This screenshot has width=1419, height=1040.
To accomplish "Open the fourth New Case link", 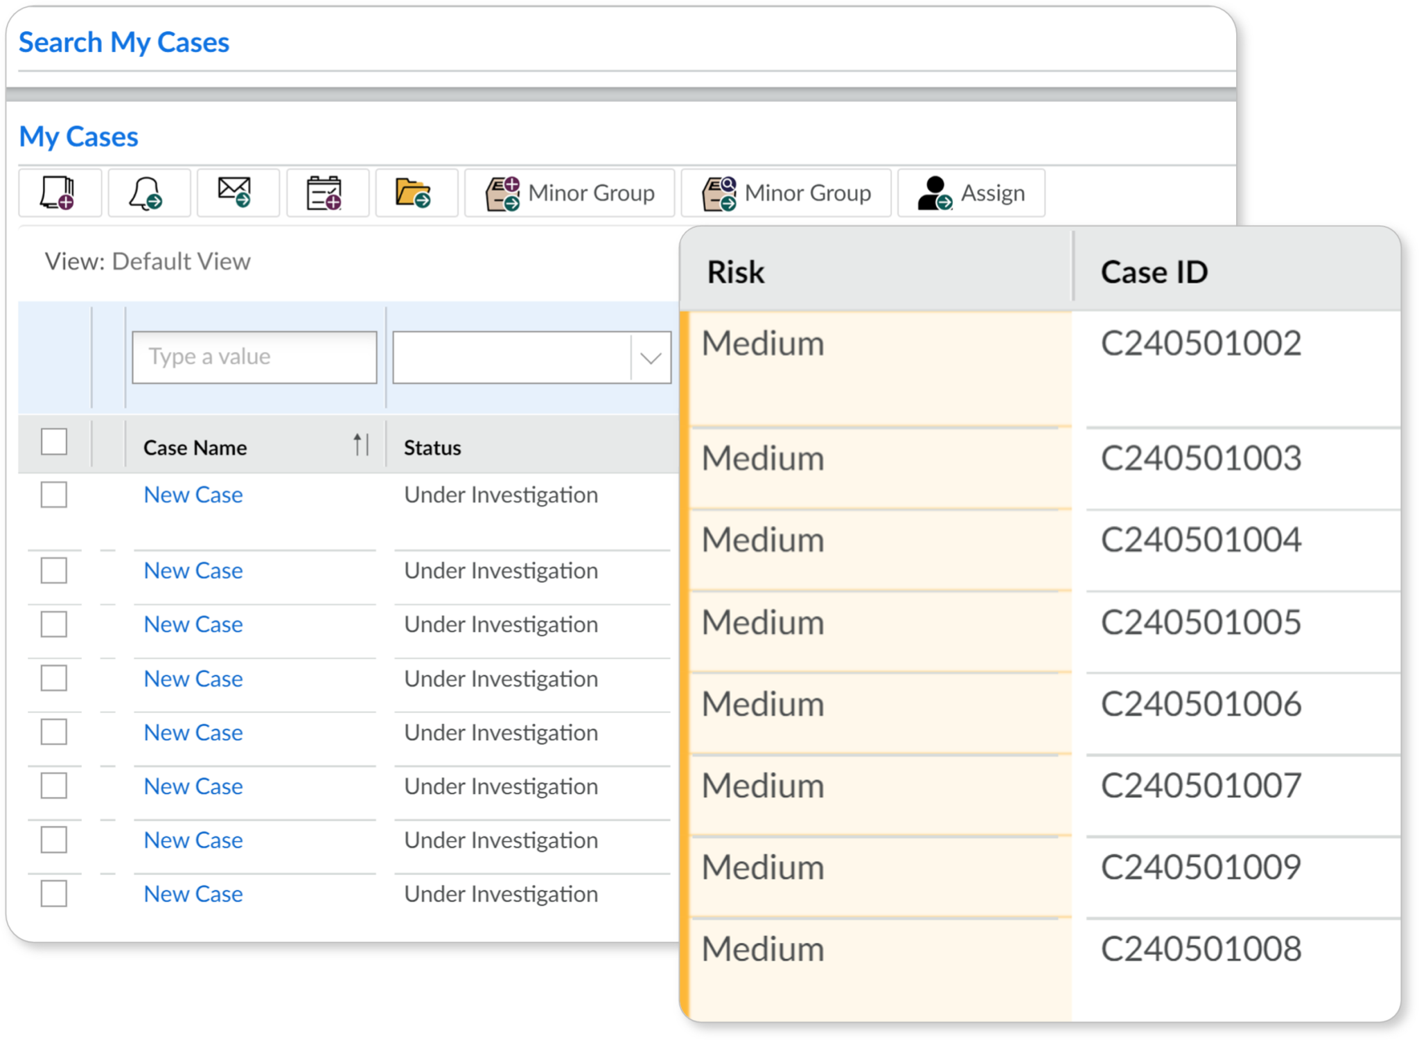I will [193, 679].
